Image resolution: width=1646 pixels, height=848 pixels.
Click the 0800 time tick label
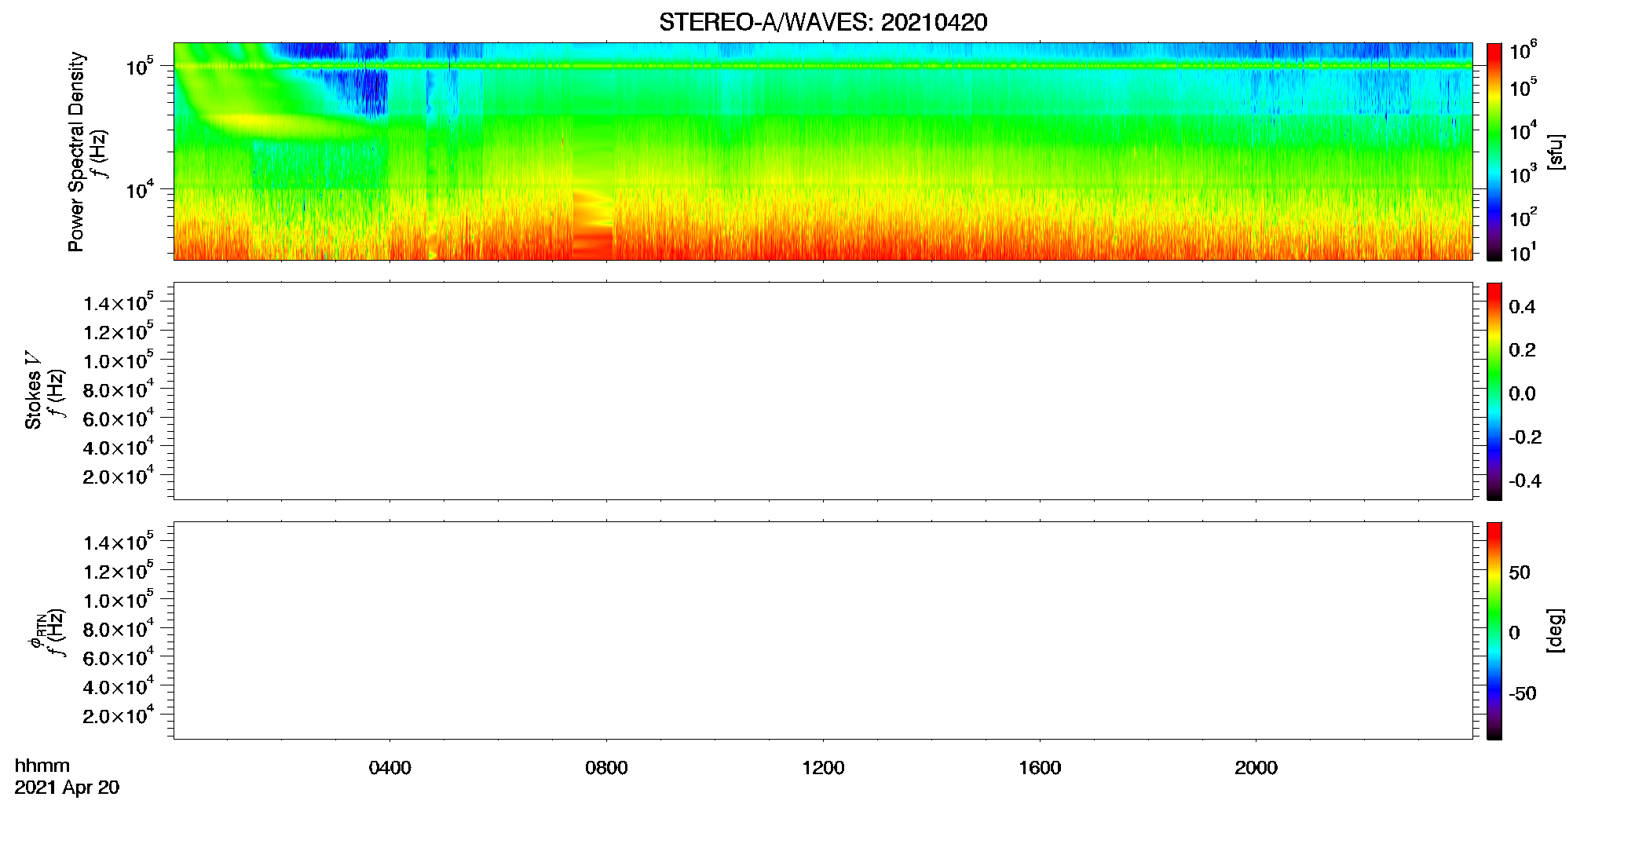pyautogui.click(x=606, y=768)
